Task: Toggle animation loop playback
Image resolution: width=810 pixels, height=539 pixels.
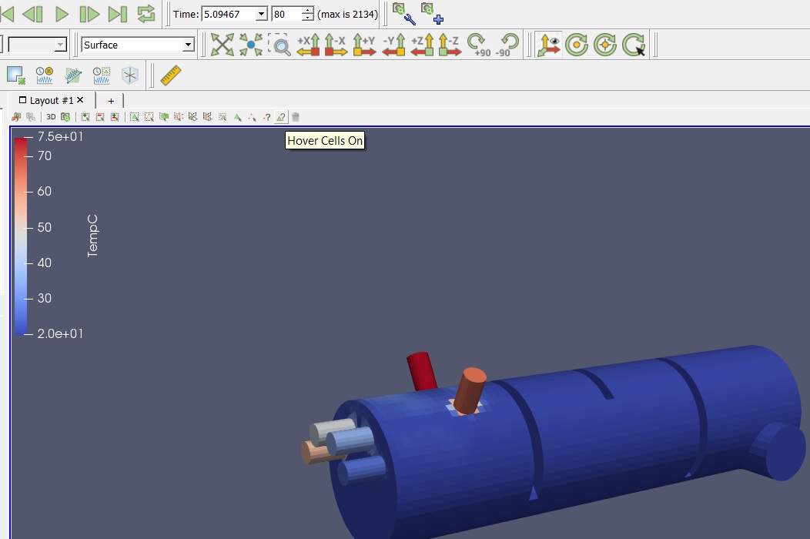Action: point(146,13)
